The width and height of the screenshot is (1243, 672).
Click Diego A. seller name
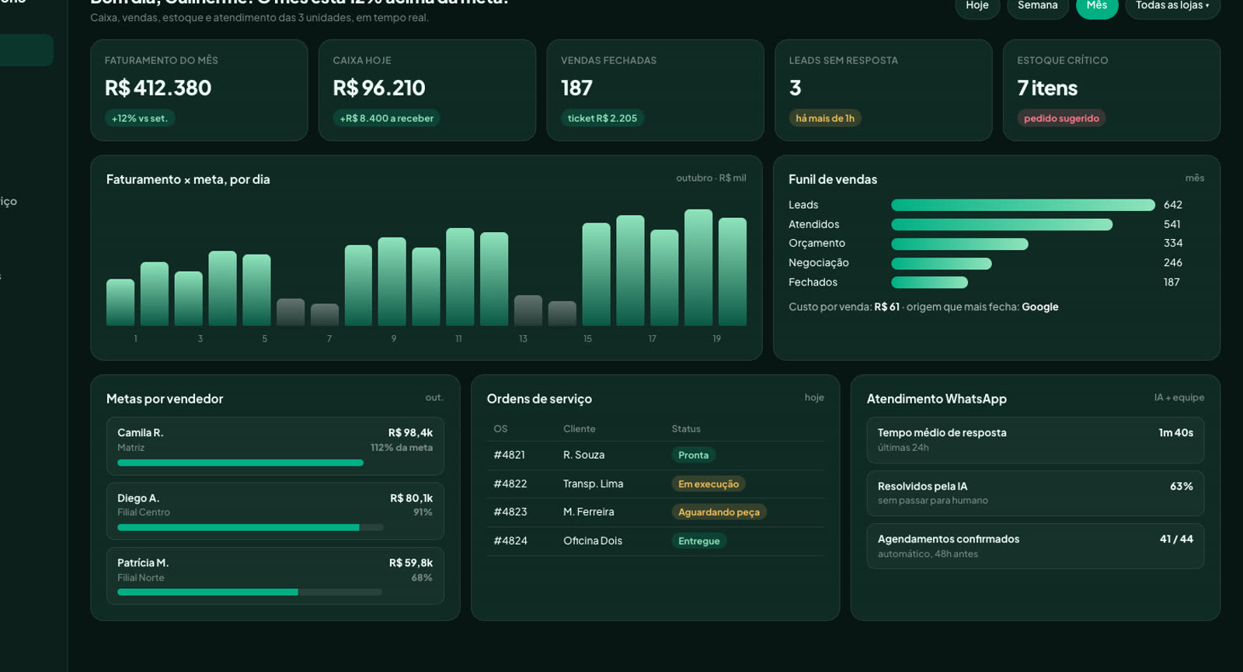point(138,498)
